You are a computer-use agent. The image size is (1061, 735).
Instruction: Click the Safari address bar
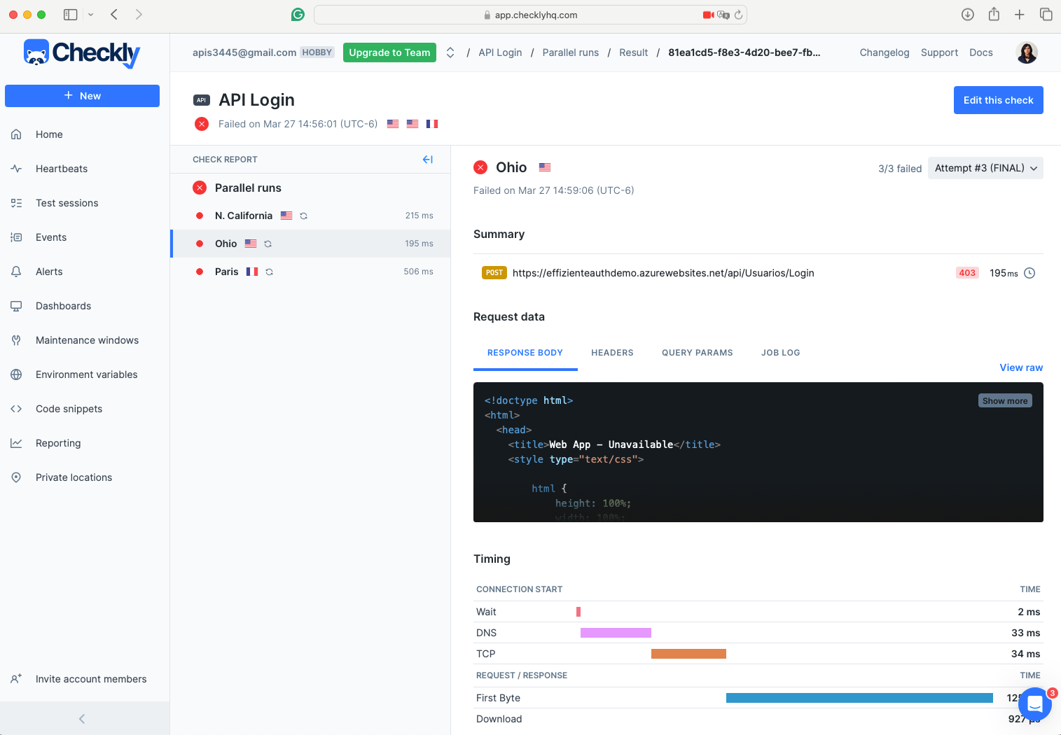pos(530,15)
